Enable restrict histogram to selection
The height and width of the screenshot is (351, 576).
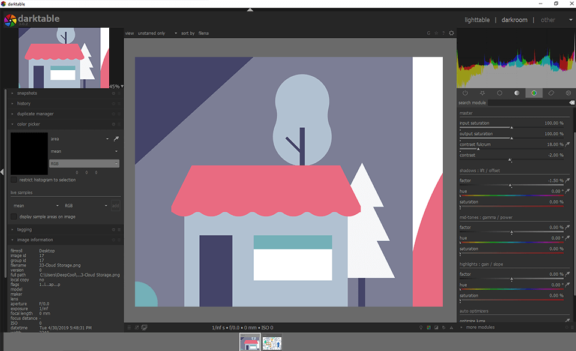[14, 180]
